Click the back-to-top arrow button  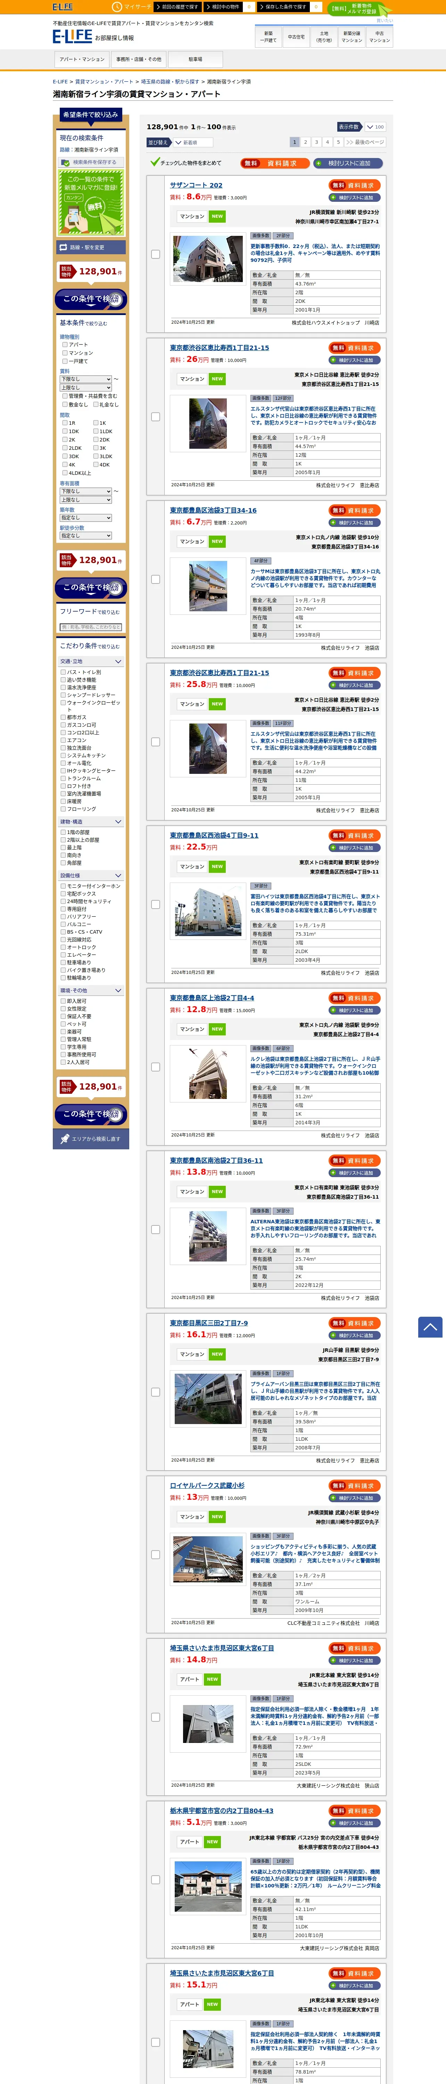[x=430, y=1327]
